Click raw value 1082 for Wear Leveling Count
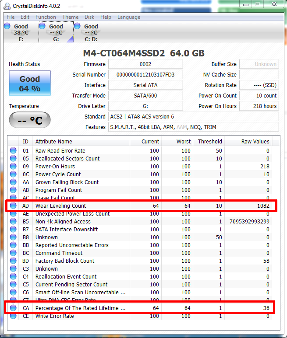The width and height of the screenshot is (287, 338). pyautogui.click(x=263, y=206)
